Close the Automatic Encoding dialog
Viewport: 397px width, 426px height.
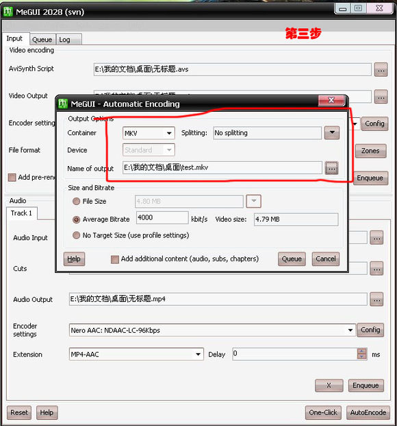pyautogui.click(x=331, y=100)
